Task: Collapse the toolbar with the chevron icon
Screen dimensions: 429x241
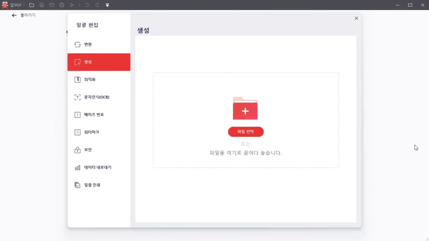Action: click(x=108, y=5)
